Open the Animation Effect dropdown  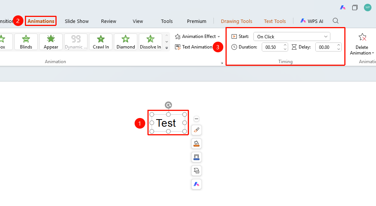[197, 36]
